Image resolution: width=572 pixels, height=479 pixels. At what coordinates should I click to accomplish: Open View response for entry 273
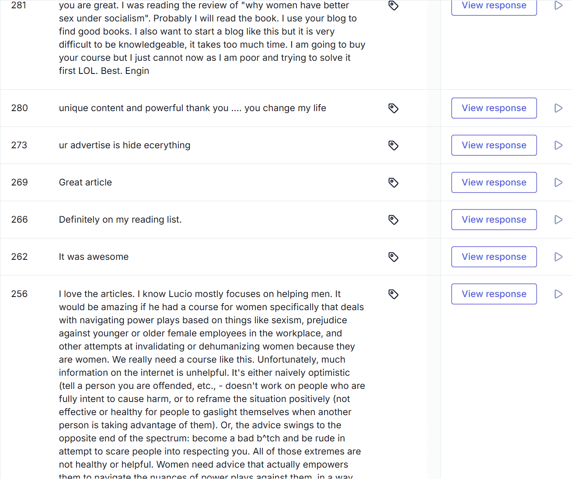click(494, 145)
